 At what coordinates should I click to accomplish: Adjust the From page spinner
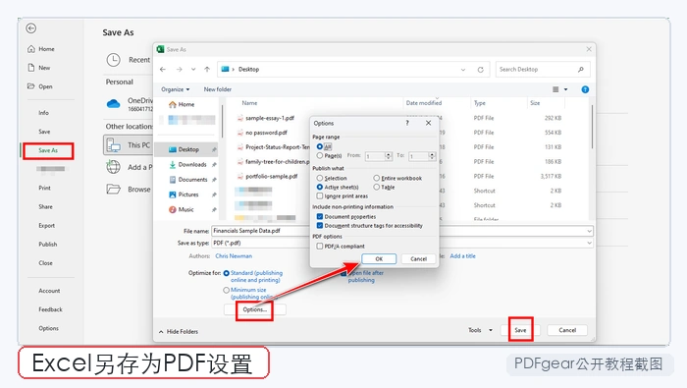pyautogui.click(x=389, y=156)
